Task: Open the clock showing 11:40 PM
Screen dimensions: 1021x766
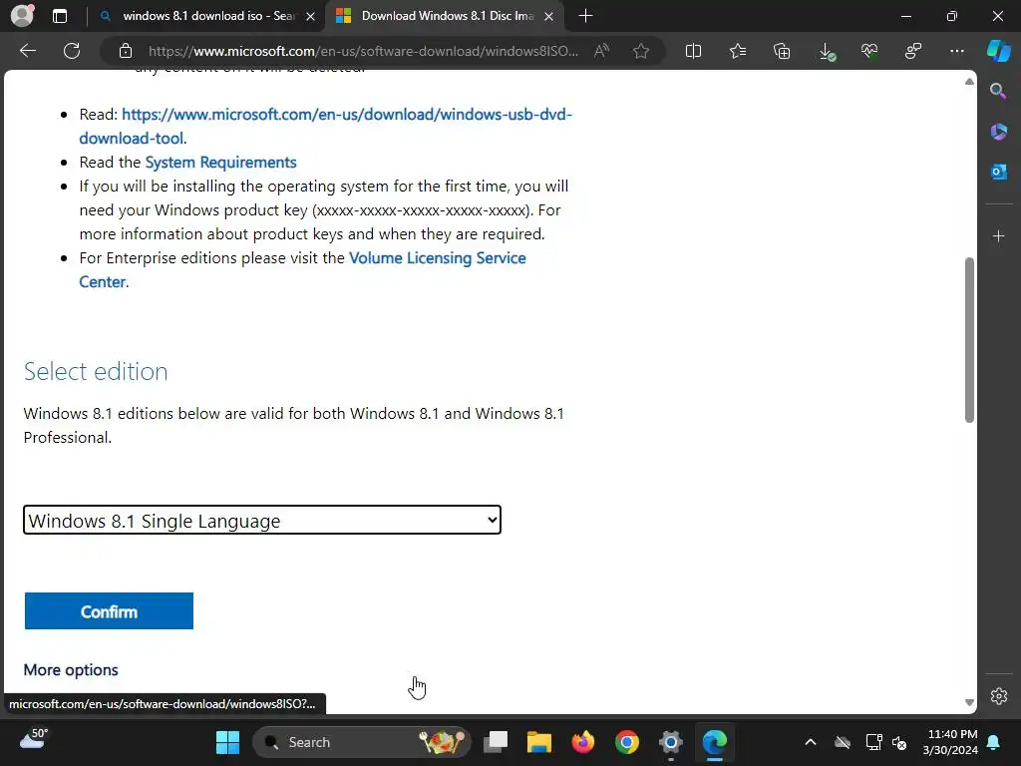Action: (x=950, y=742)
